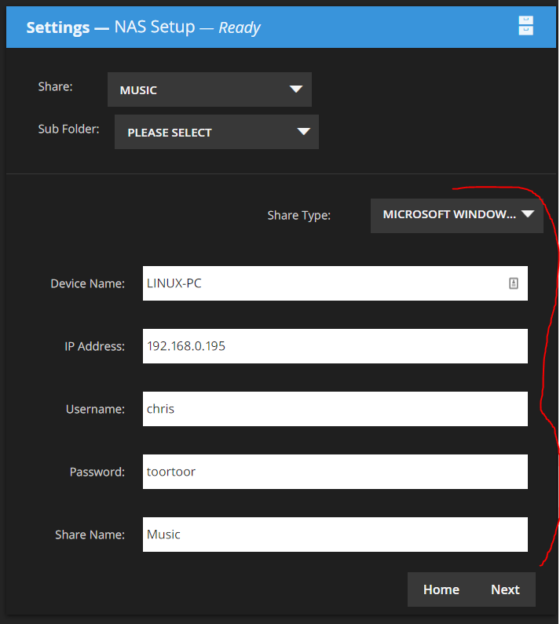Viewport: 560px width, 624px height.
Task: Click into the Username field containing chris
Action: click(x=335, y=409)
